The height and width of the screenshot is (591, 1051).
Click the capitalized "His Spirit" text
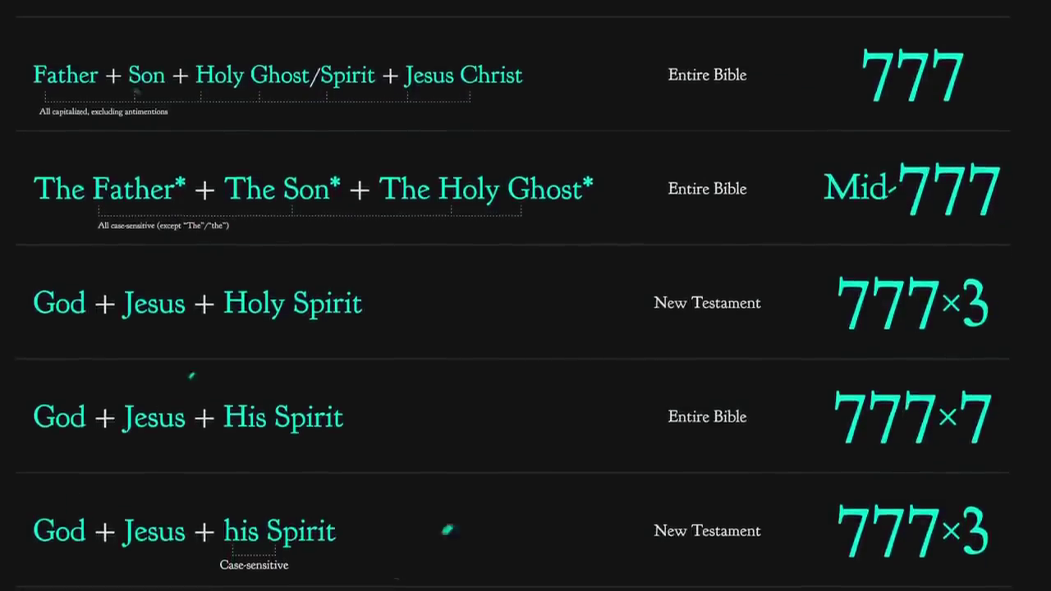(283, 418)
